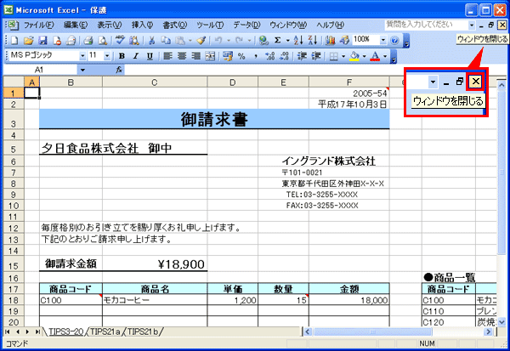
Task: Apply the Comma Style icon
Action: coord(256,56)
